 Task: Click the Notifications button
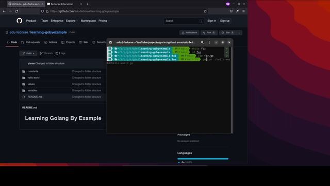189,33
